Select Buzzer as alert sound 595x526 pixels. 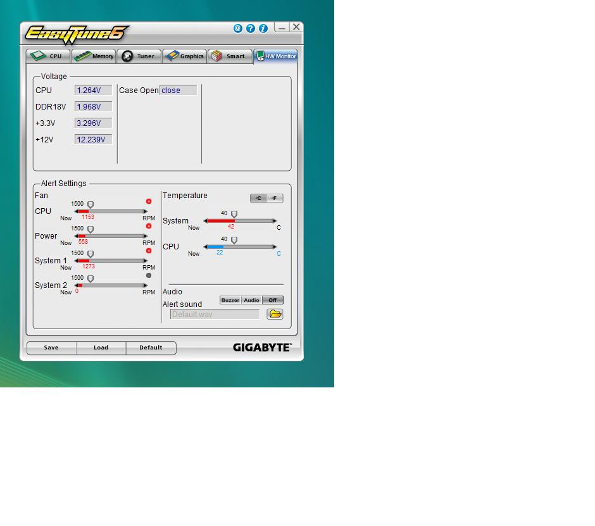pyautogui.click(x=230, y=300)
